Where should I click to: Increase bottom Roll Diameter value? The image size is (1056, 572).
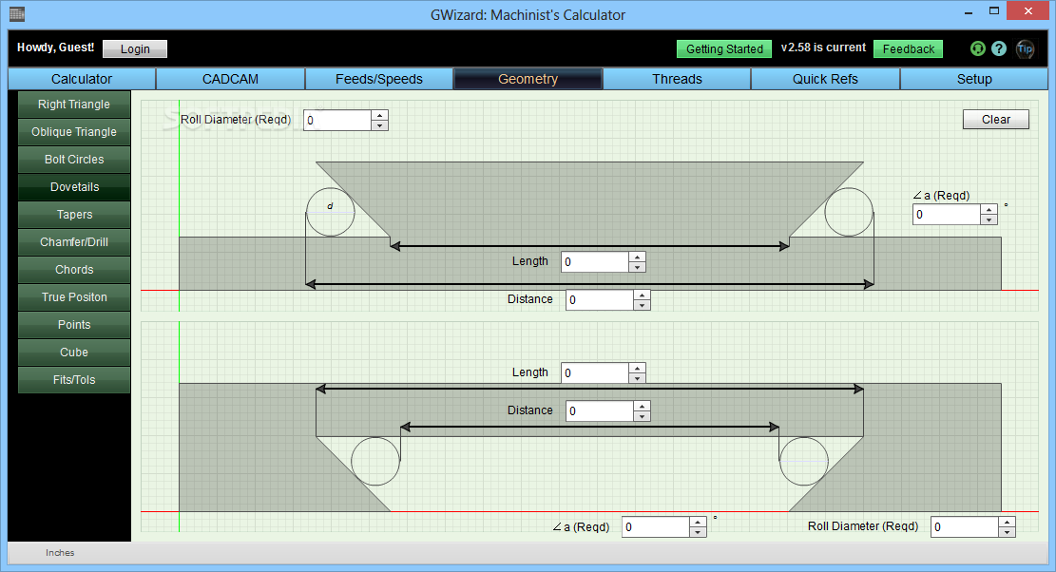[x=1007, y=522]
